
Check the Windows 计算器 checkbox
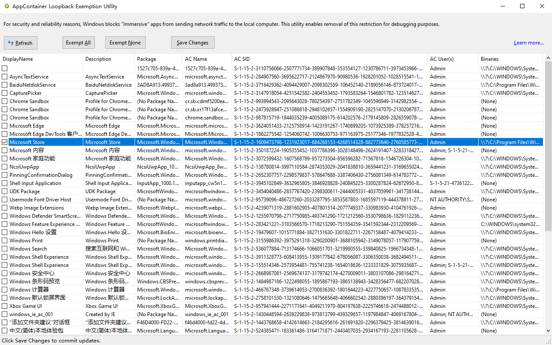(5, 289)
